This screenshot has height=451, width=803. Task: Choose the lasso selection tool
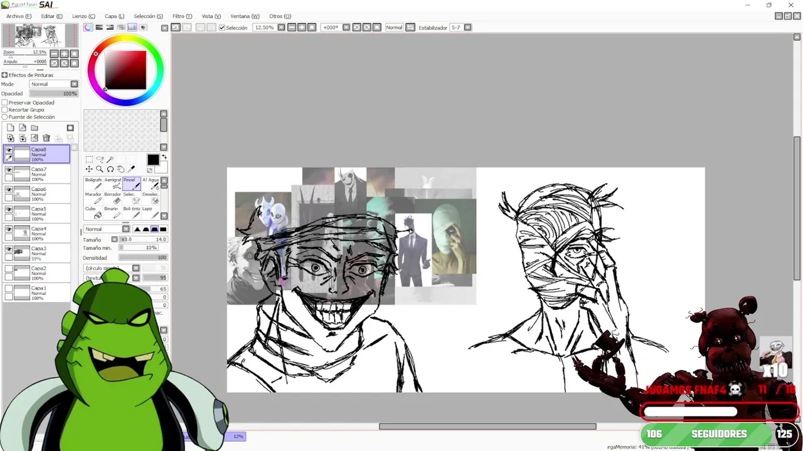tap(100, 159)
